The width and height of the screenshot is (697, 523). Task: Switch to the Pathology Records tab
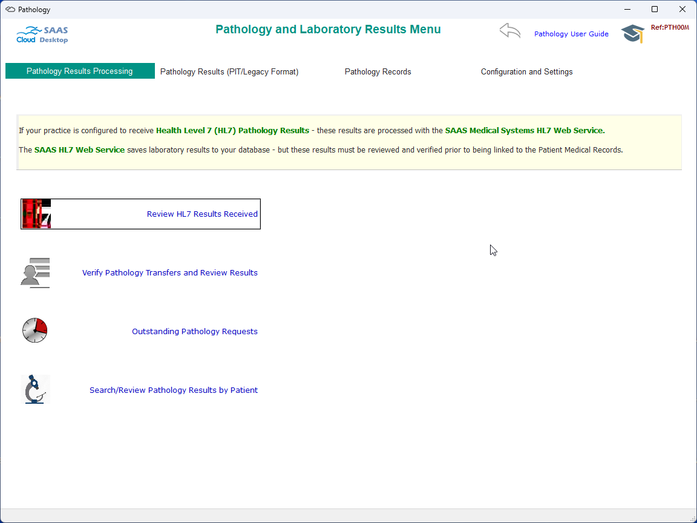[378, 71]
